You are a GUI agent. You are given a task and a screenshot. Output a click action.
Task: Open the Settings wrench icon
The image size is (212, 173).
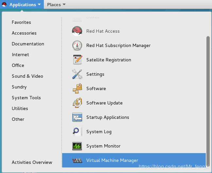pos(77,74)
